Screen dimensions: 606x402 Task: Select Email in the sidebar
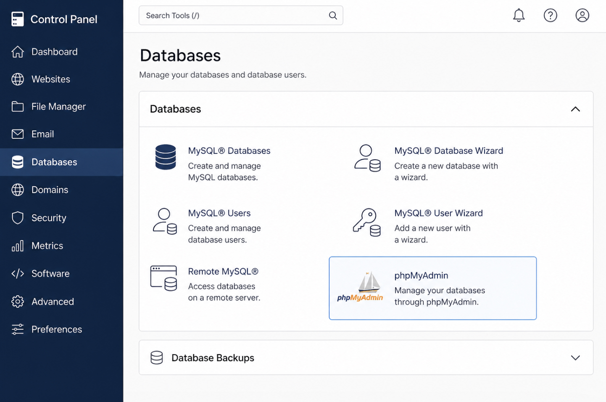[x=42, y=134]
